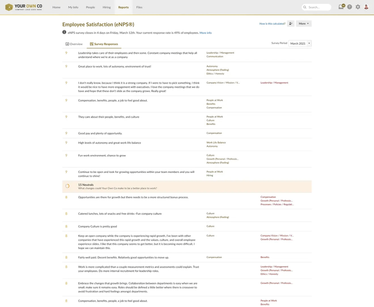Click the Company Vision / Mission tag in the strong company row
This screenshot has height=307, width=374.
tap(223, 83)
